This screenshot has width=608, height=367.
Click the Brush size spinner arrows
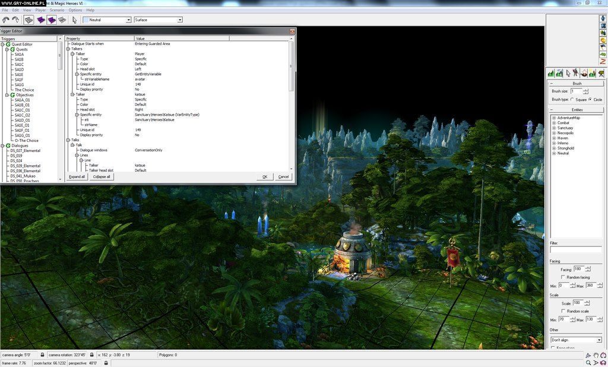585,91
